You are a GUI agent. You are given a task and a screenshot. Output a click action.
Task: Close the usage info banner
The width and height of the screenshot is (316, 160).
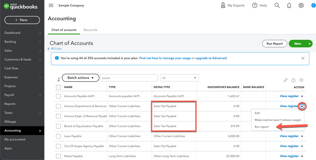[303, 58]
